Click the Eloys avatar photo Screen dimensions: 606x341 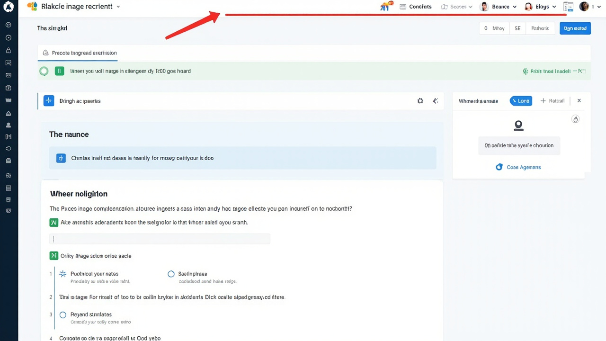point(529,7)
